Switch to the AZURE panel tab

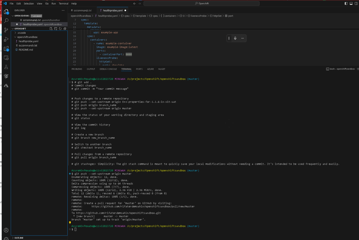click(x=150, y=69)
